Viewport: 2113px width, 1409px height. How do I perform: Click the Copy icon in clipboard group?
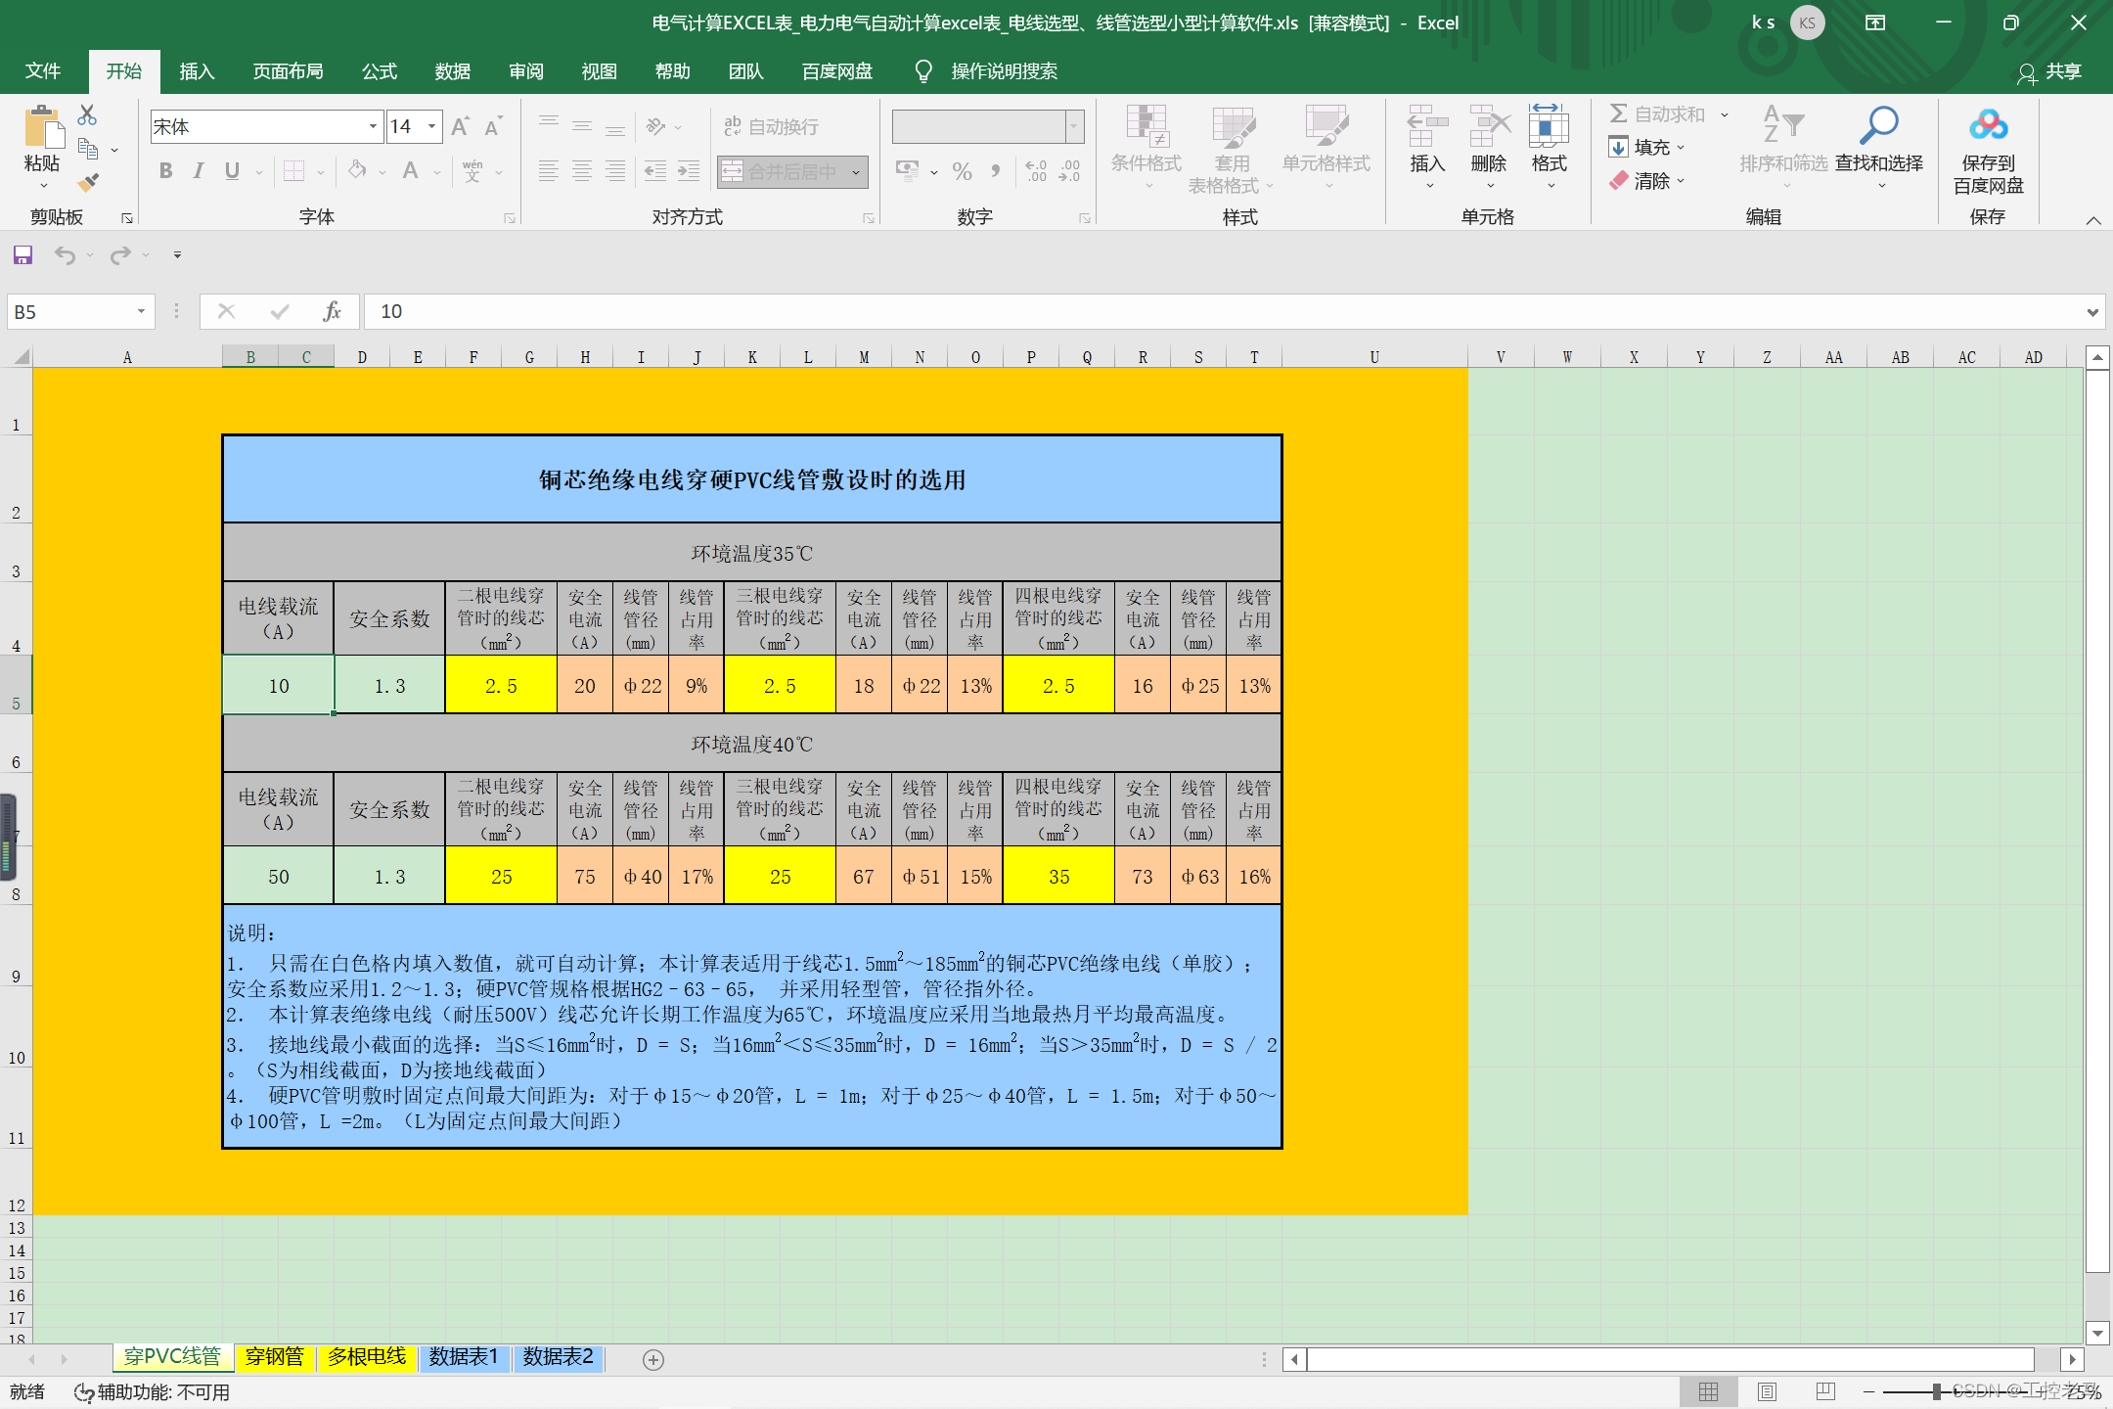[88, 150]
